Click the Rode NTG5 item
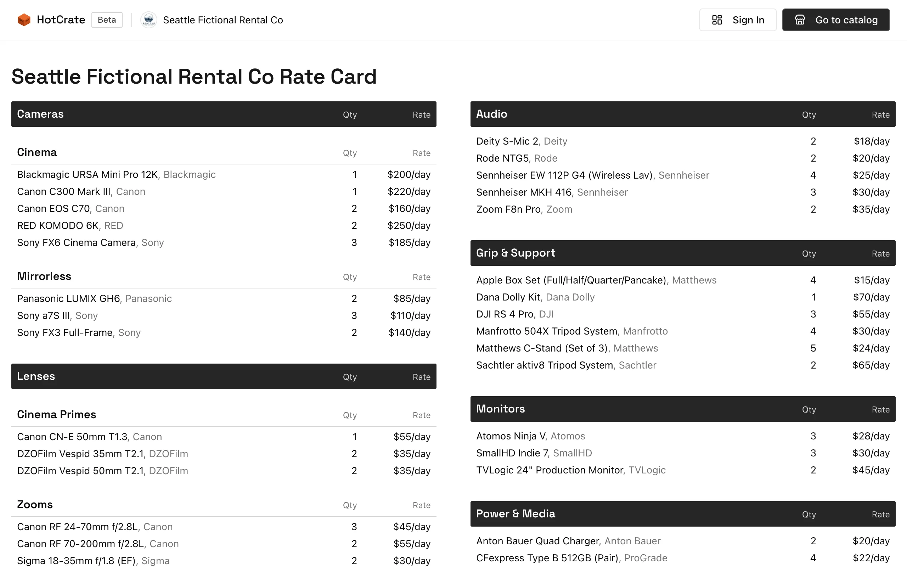 click(683, 158)
